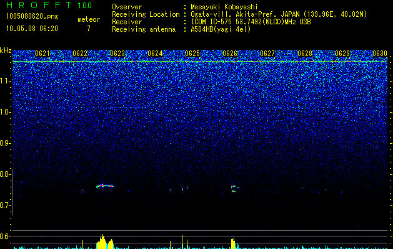Viewport: 393px width, 249px height.
Task: Click the ICOM IC-575 receiver text
Action: click(251, 22)
